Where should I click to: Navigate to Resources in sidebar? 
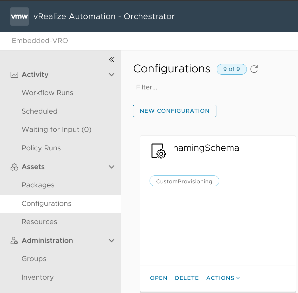39,222
